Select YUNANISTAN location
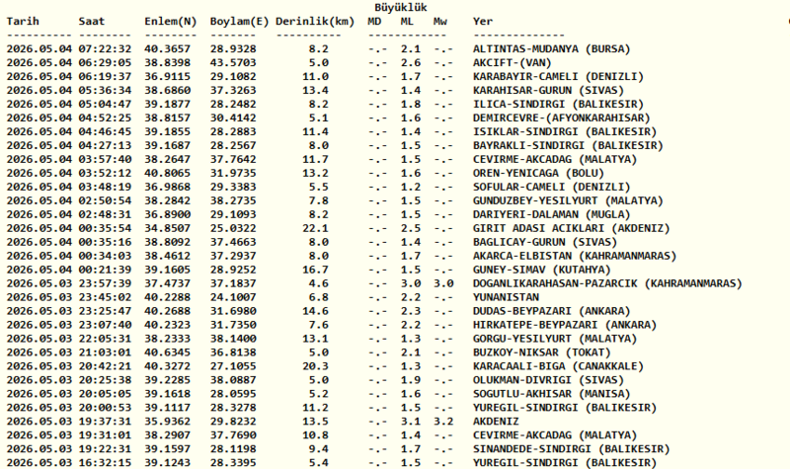 coord(506,297)
